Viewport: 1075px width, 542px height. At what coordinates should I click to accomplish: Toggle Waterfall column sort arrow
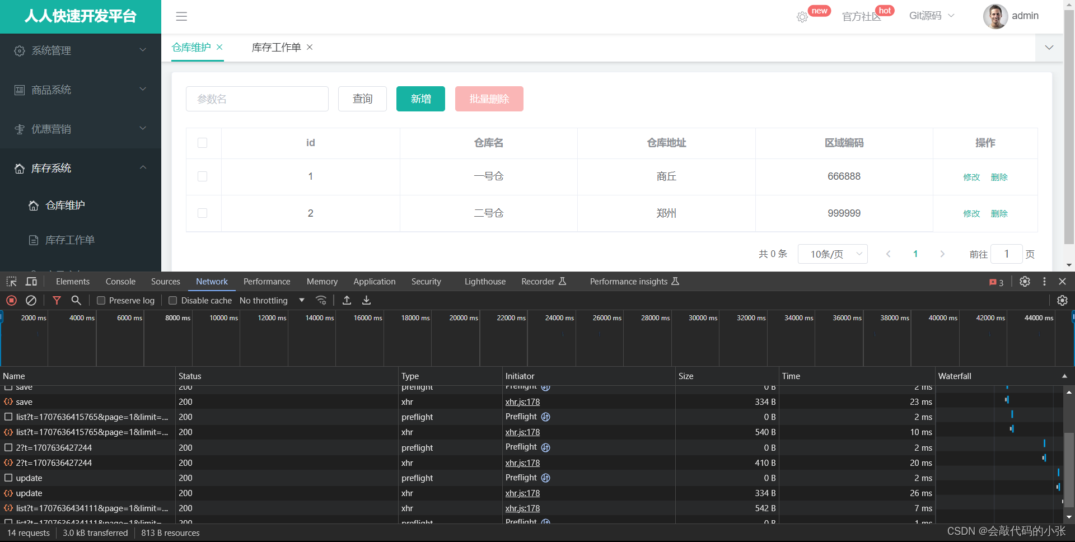point(1064,376)
